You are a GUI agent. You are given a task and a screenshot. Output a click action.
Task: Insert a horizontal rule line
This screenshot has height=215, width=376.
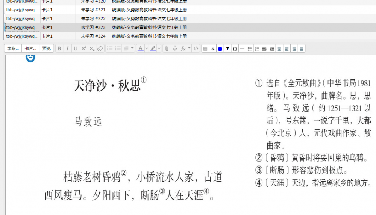pos(242,49)
